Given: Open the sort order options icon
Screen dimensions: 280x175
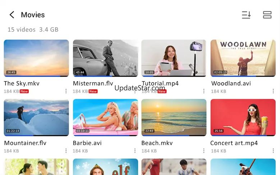Looking at the screenshot, I should click(x=246, y=15).
